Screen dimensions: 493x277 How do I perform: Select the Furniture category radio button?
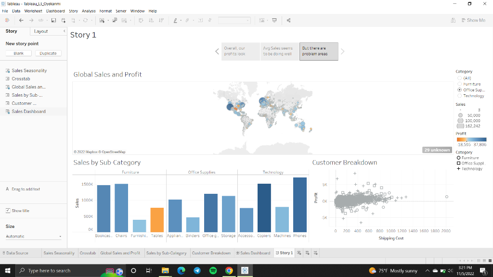(460, 84)
